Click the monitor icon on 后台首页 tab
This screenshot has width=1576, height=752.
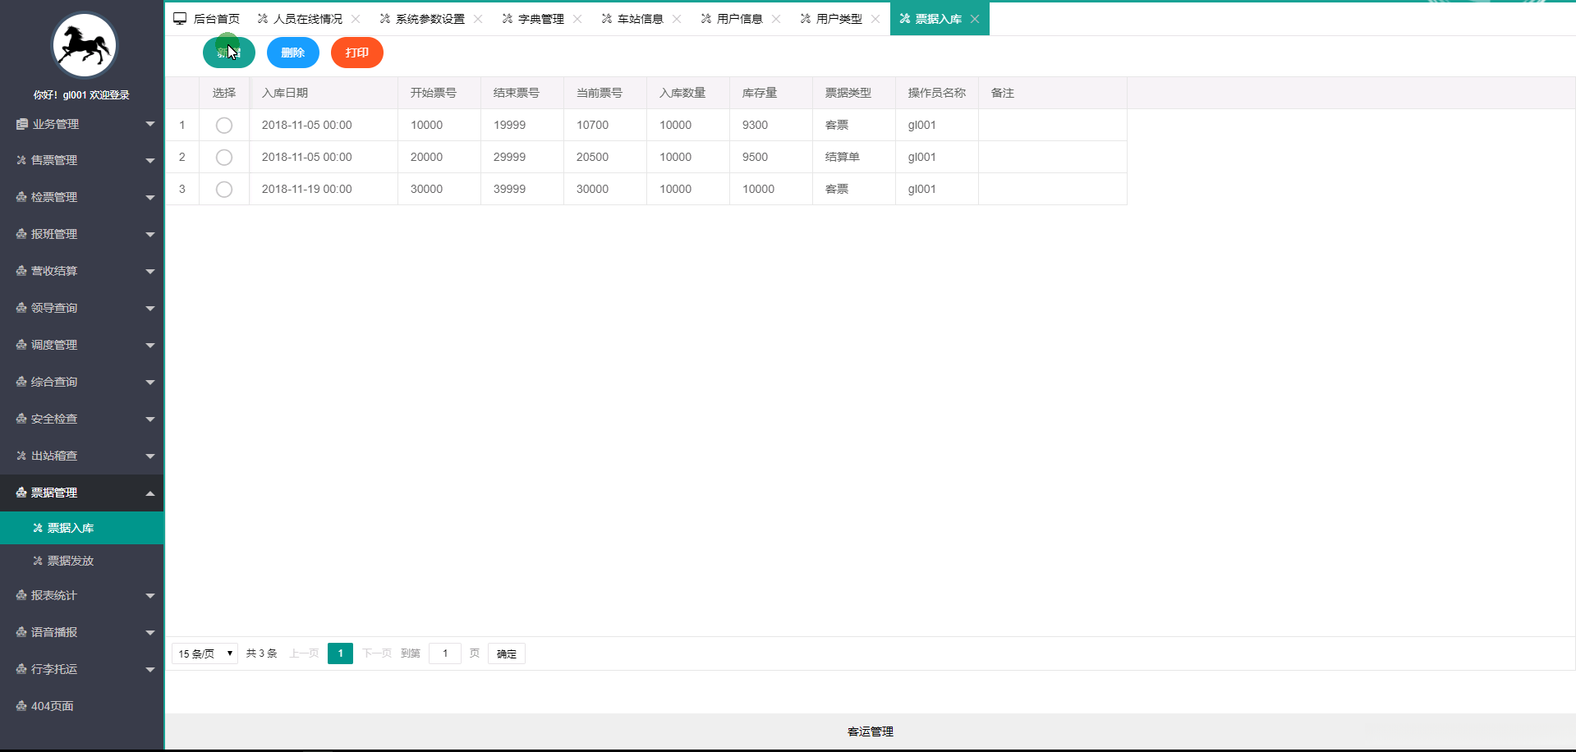point(180,18)
